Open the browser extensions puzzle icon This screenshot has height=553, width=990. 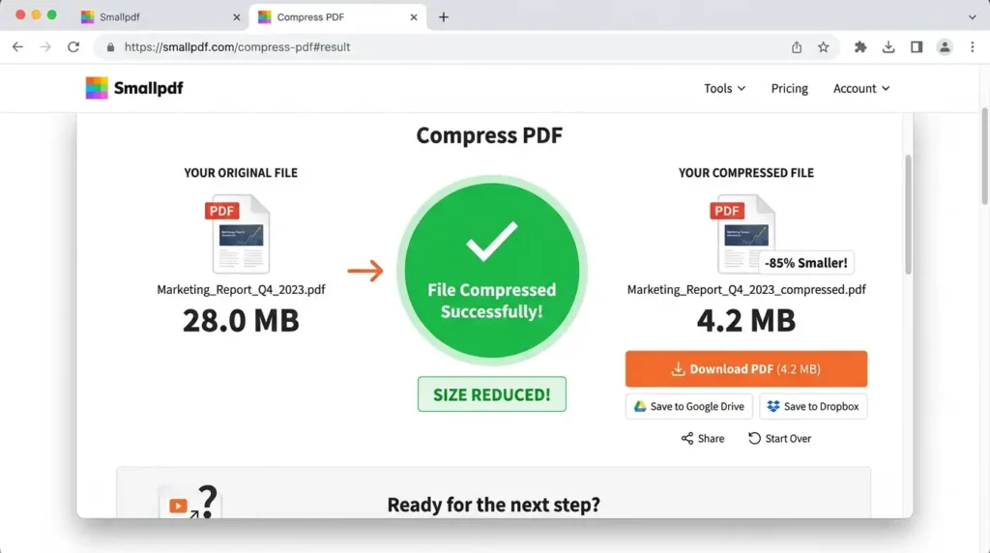click(x=860, y=46)
